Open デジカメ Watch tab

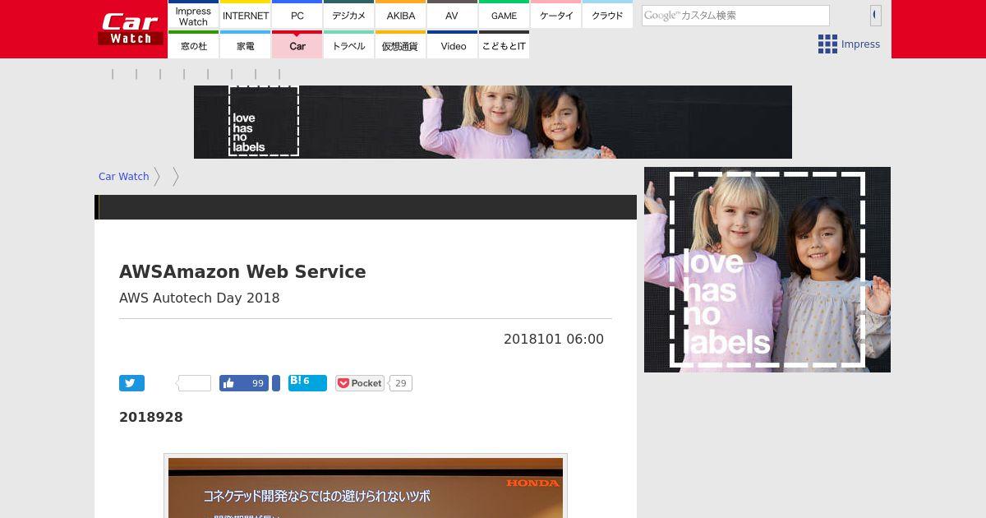[348, 16]
